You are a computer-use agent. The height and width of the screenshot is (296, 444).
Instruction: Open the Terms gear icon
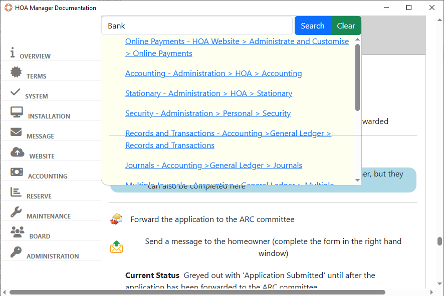(x=16, y=72)
